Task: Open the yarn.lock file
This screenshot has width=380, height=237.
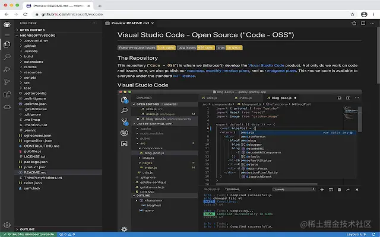Action: pyautogui.click(x=58, y=188)
